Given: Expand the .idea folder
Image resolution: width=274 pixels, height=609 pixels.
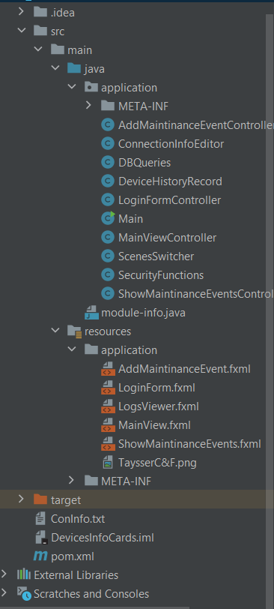Looking at the screenshot, I should [x=21, y=12].
